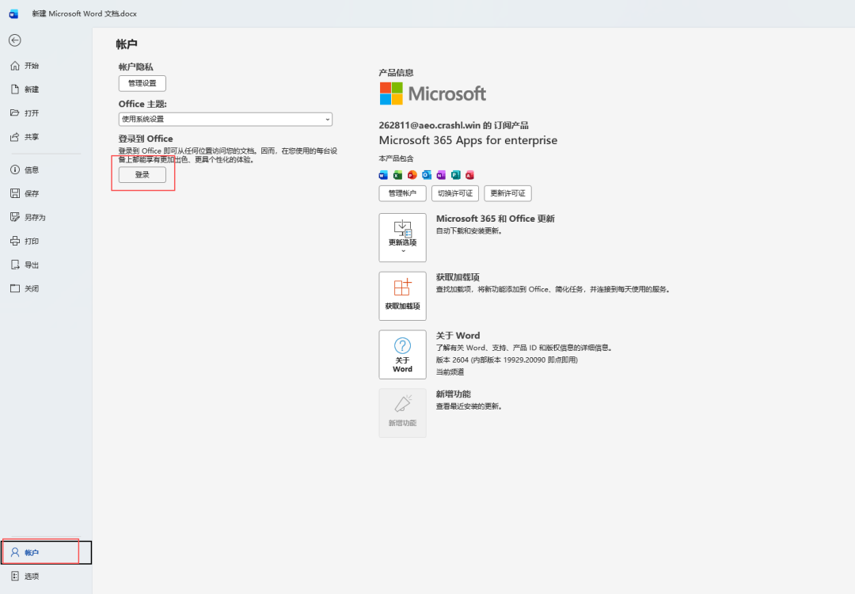Click the 产品信息 heading

tap(396, 73)
